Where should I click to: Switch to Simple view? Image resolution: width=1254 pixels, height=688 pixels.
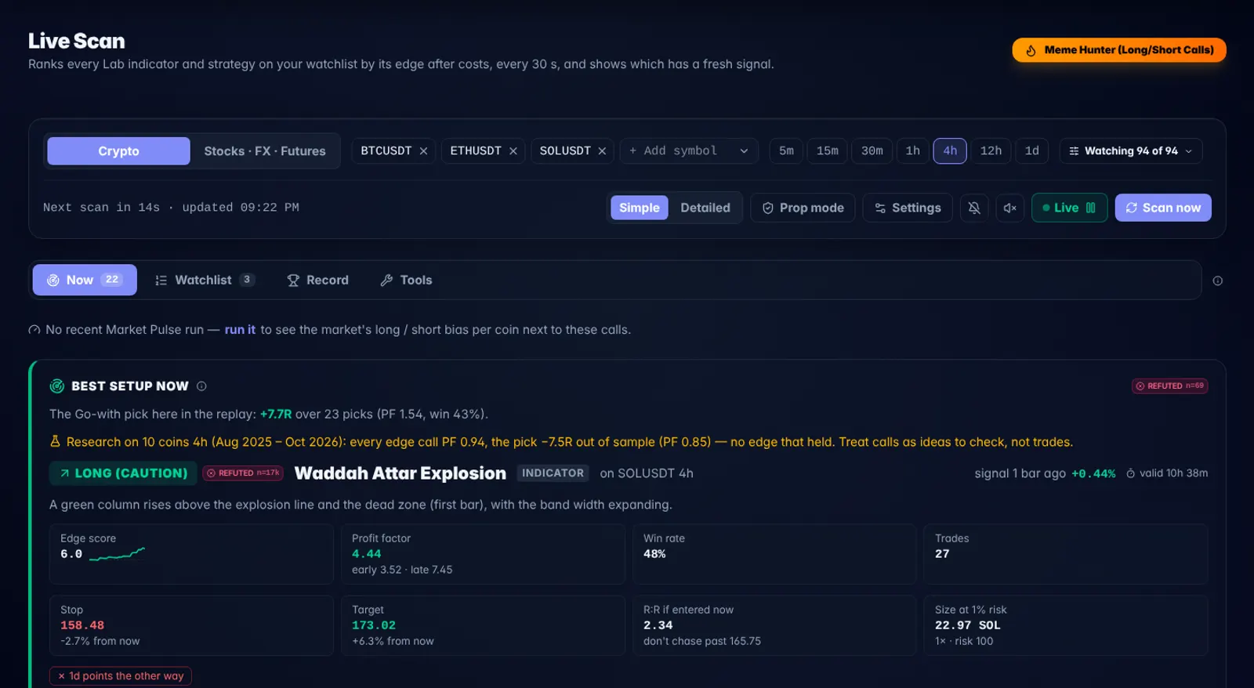click(x=640, y=208)
